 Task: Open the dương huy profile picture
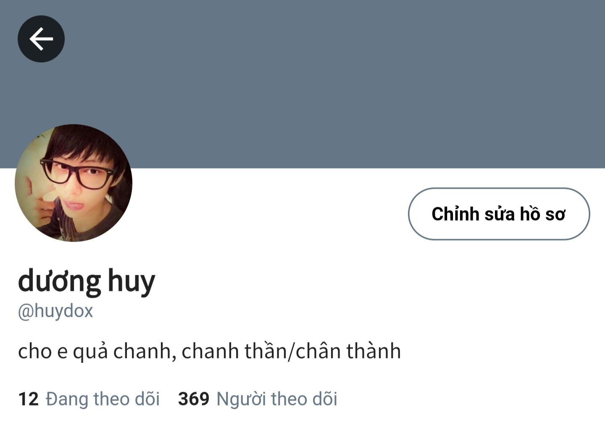click(x=74, y=183)
